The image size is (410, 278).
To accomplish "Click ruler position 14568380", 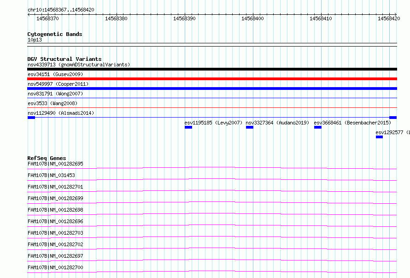I will pos(116,18).
